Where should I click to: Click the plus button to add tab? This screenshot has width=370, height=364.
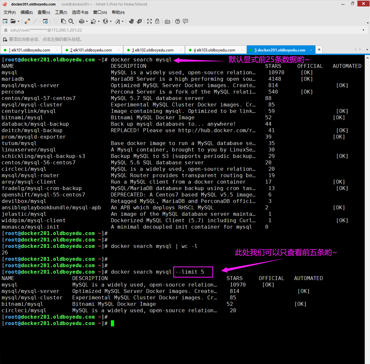[319, 50]
